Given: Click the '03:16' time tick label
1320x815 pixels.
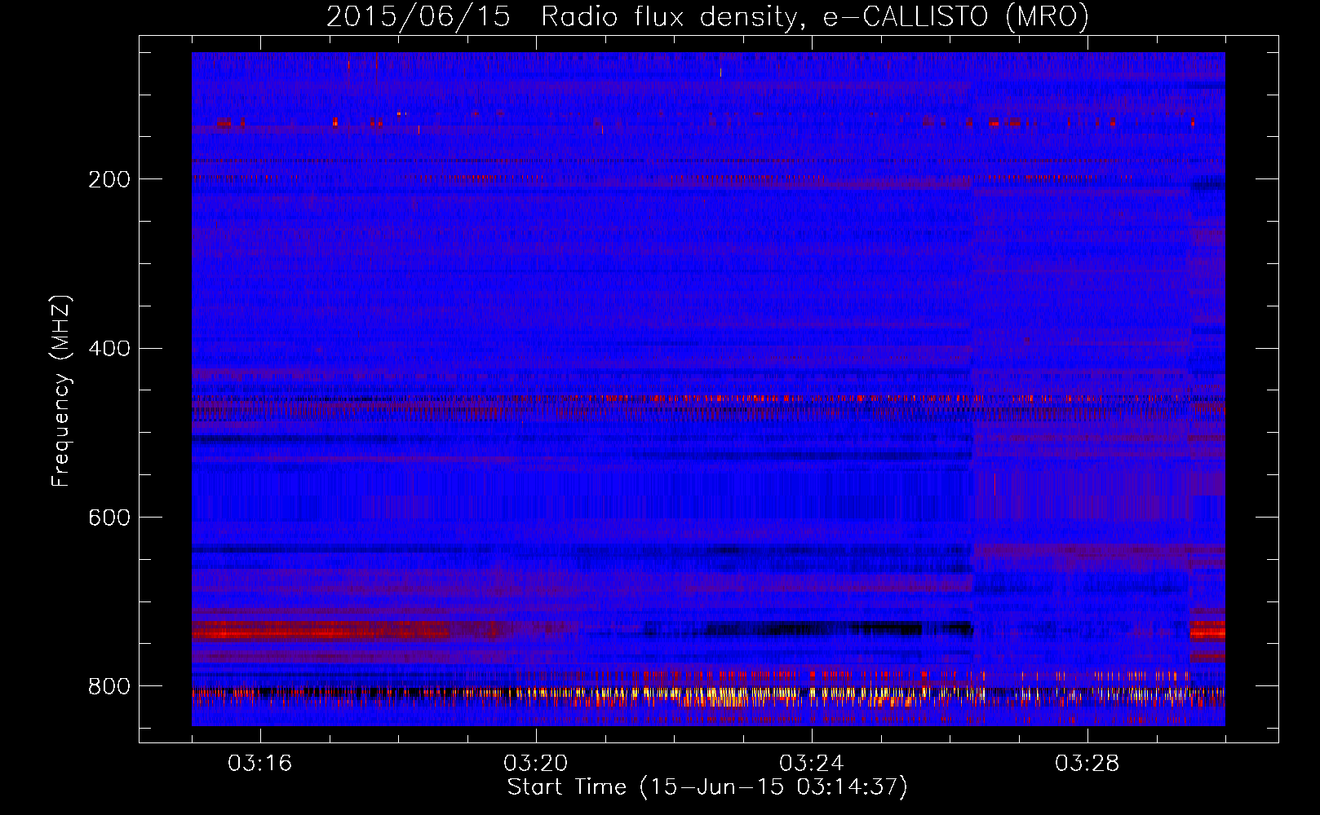Looking at the screenshot, I should (x=260, y=764).
